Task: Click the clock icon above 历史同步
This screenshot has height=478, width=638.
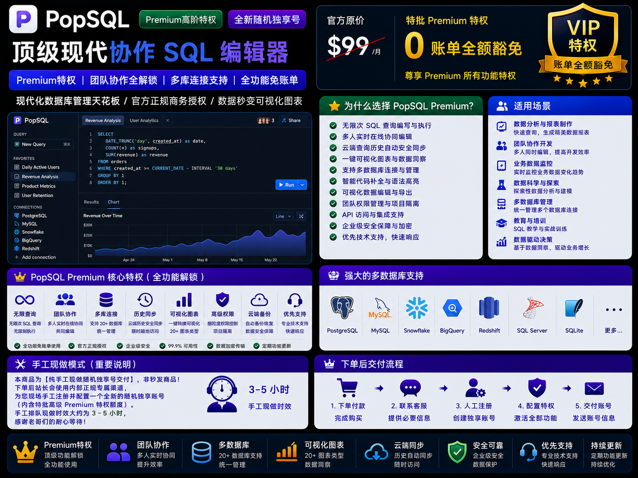Action: (x=145, y=300)
